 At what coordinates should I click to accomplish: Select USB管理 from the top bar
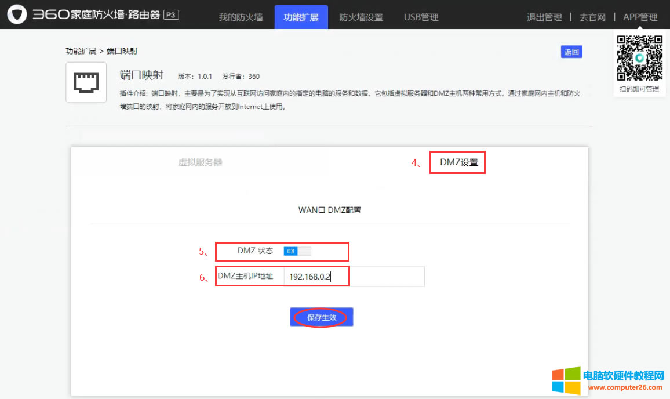pyautogui.click(x=421, y=17)
